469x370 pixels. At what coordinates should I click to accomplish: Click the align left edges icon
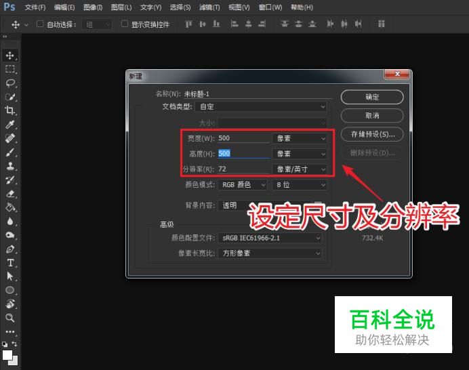click(x=234, y=24)
